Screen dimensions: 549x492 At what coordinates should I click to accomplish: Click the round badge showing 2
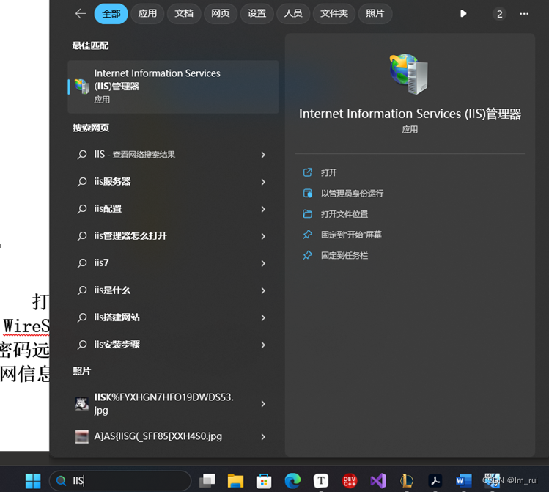(499, 14)
